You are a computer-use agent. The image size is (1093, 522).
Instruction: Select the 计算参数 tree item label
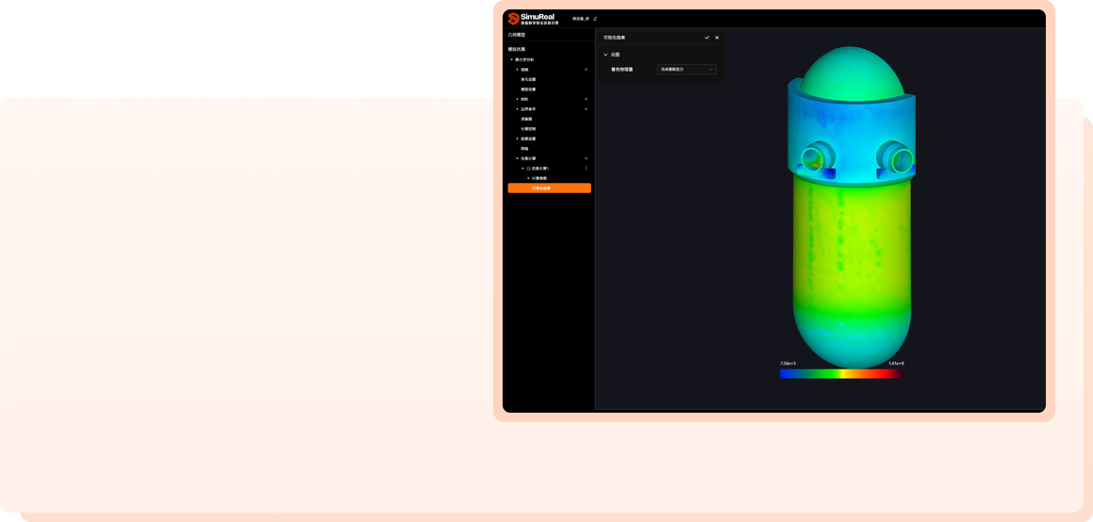538,178
